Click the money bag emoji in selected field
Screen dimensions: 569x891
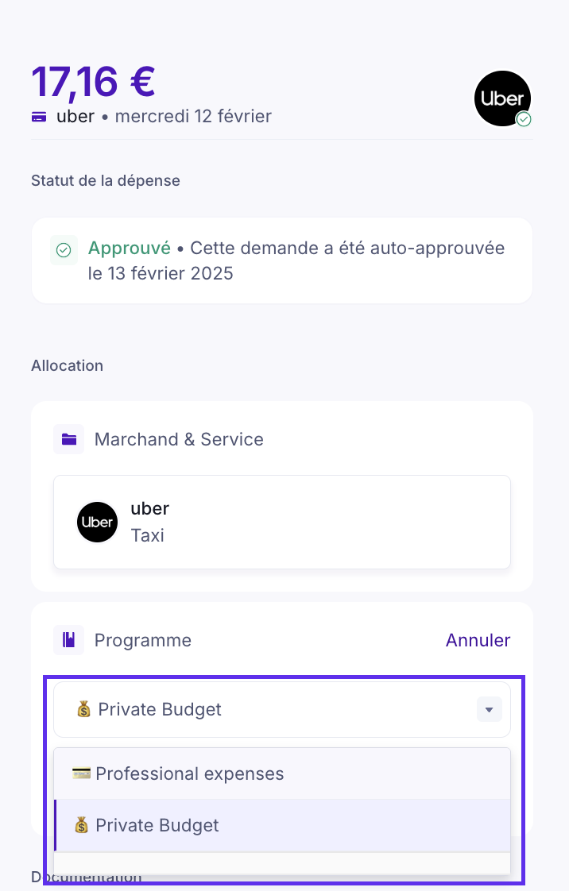click(x=84, y=709)
